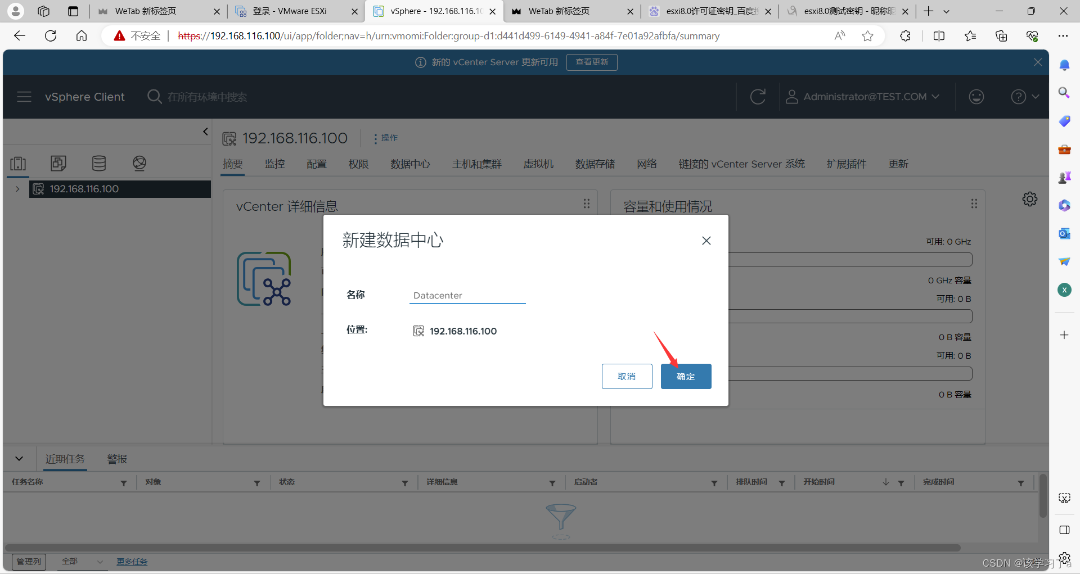This screenshot has width=1080, height=574.
Task: Open vCenter 详细信息 card drag handle
Action: (x=587, y=204)
